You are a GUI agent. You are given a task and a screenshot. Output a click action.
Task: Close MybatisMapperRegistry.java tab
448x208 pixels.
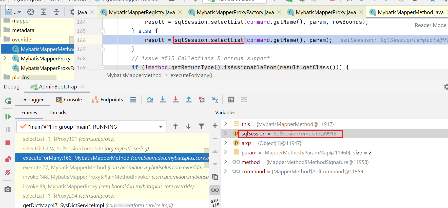(x=180, y=12)
